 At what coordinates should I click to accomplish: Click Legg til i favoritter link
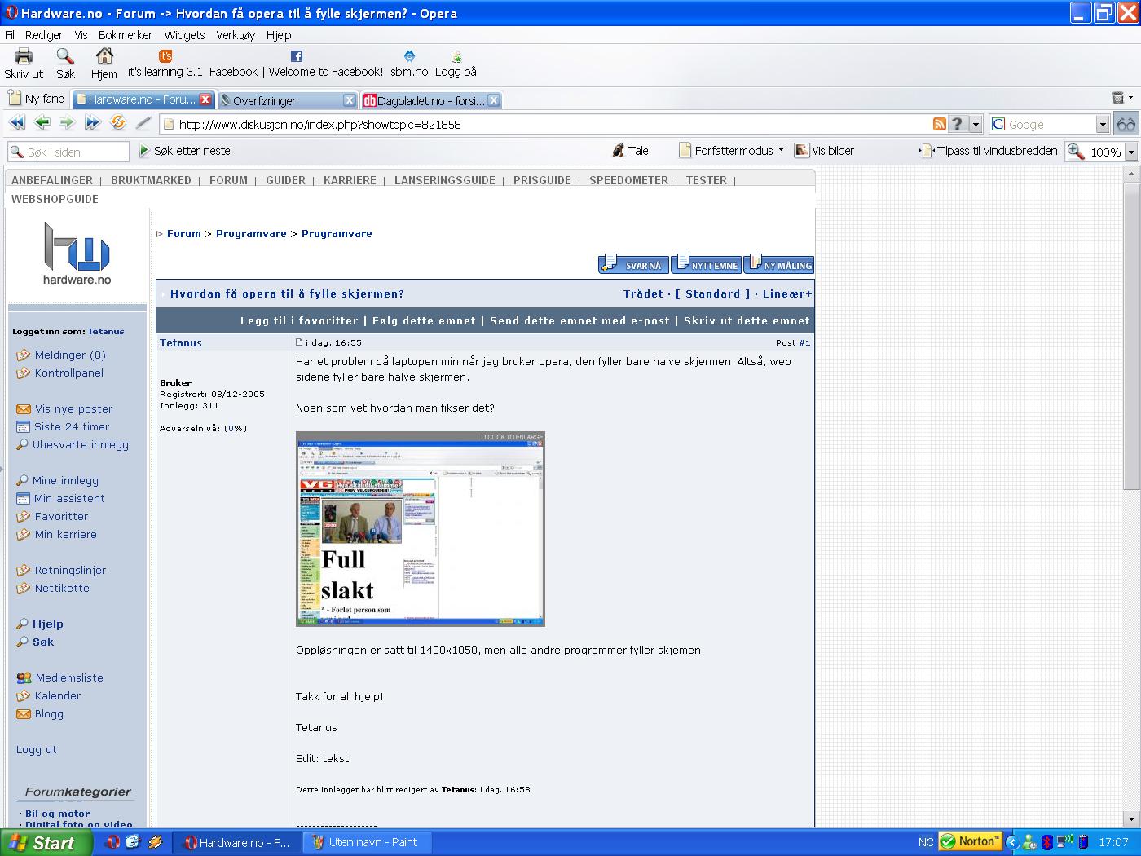(299, 321)
